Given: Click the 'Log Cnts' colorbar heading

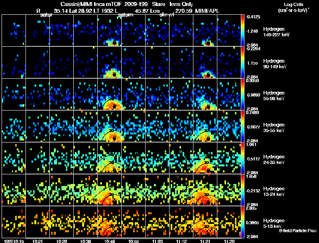Looking at the screenshot, I should pyautogui.click(x=293, y=4).
